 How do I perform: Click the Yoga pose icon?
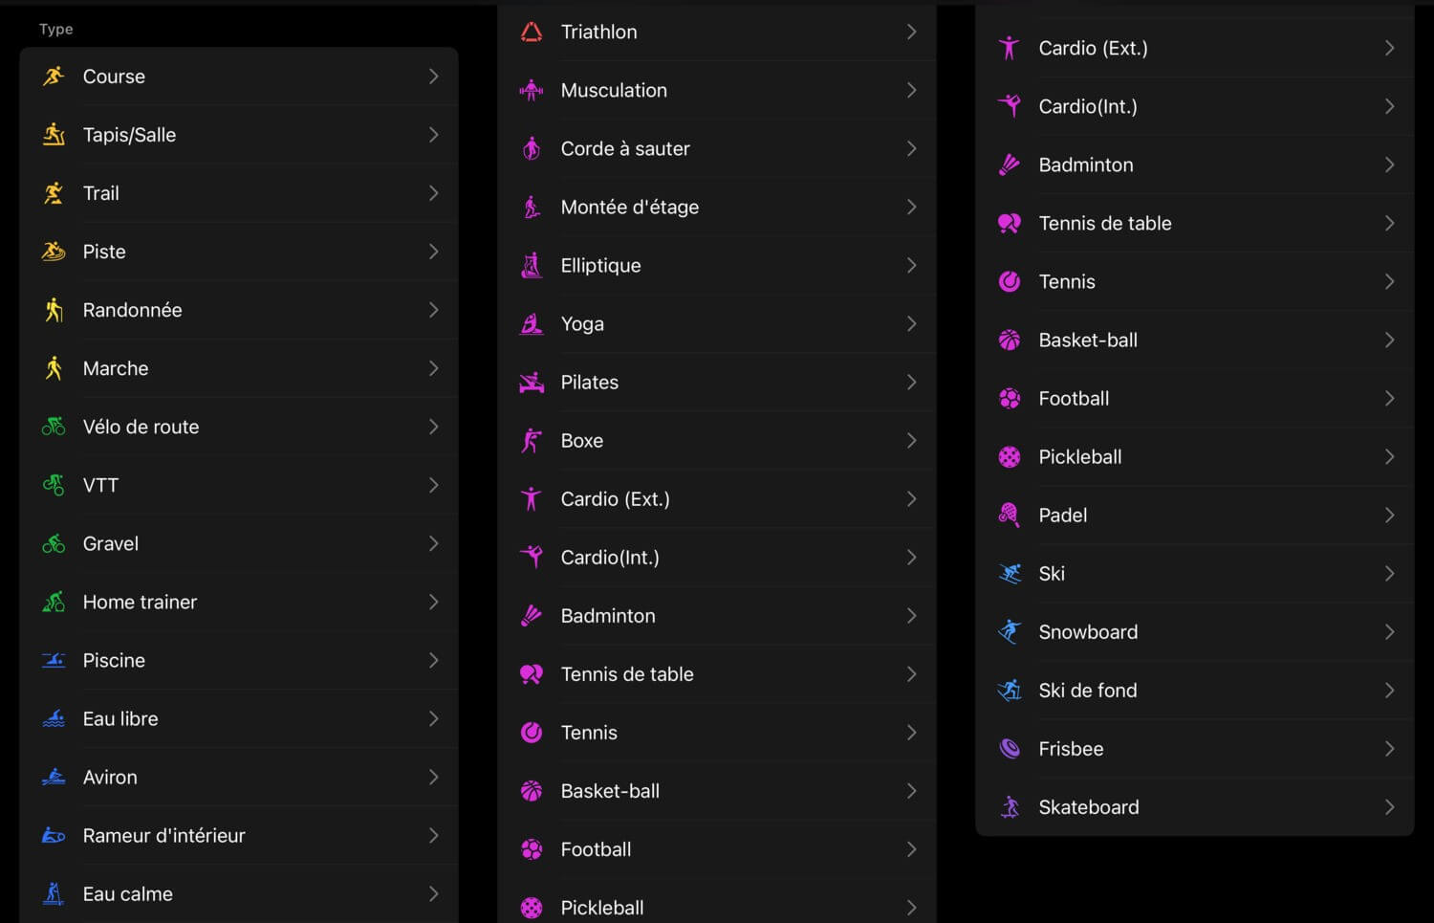532,324
